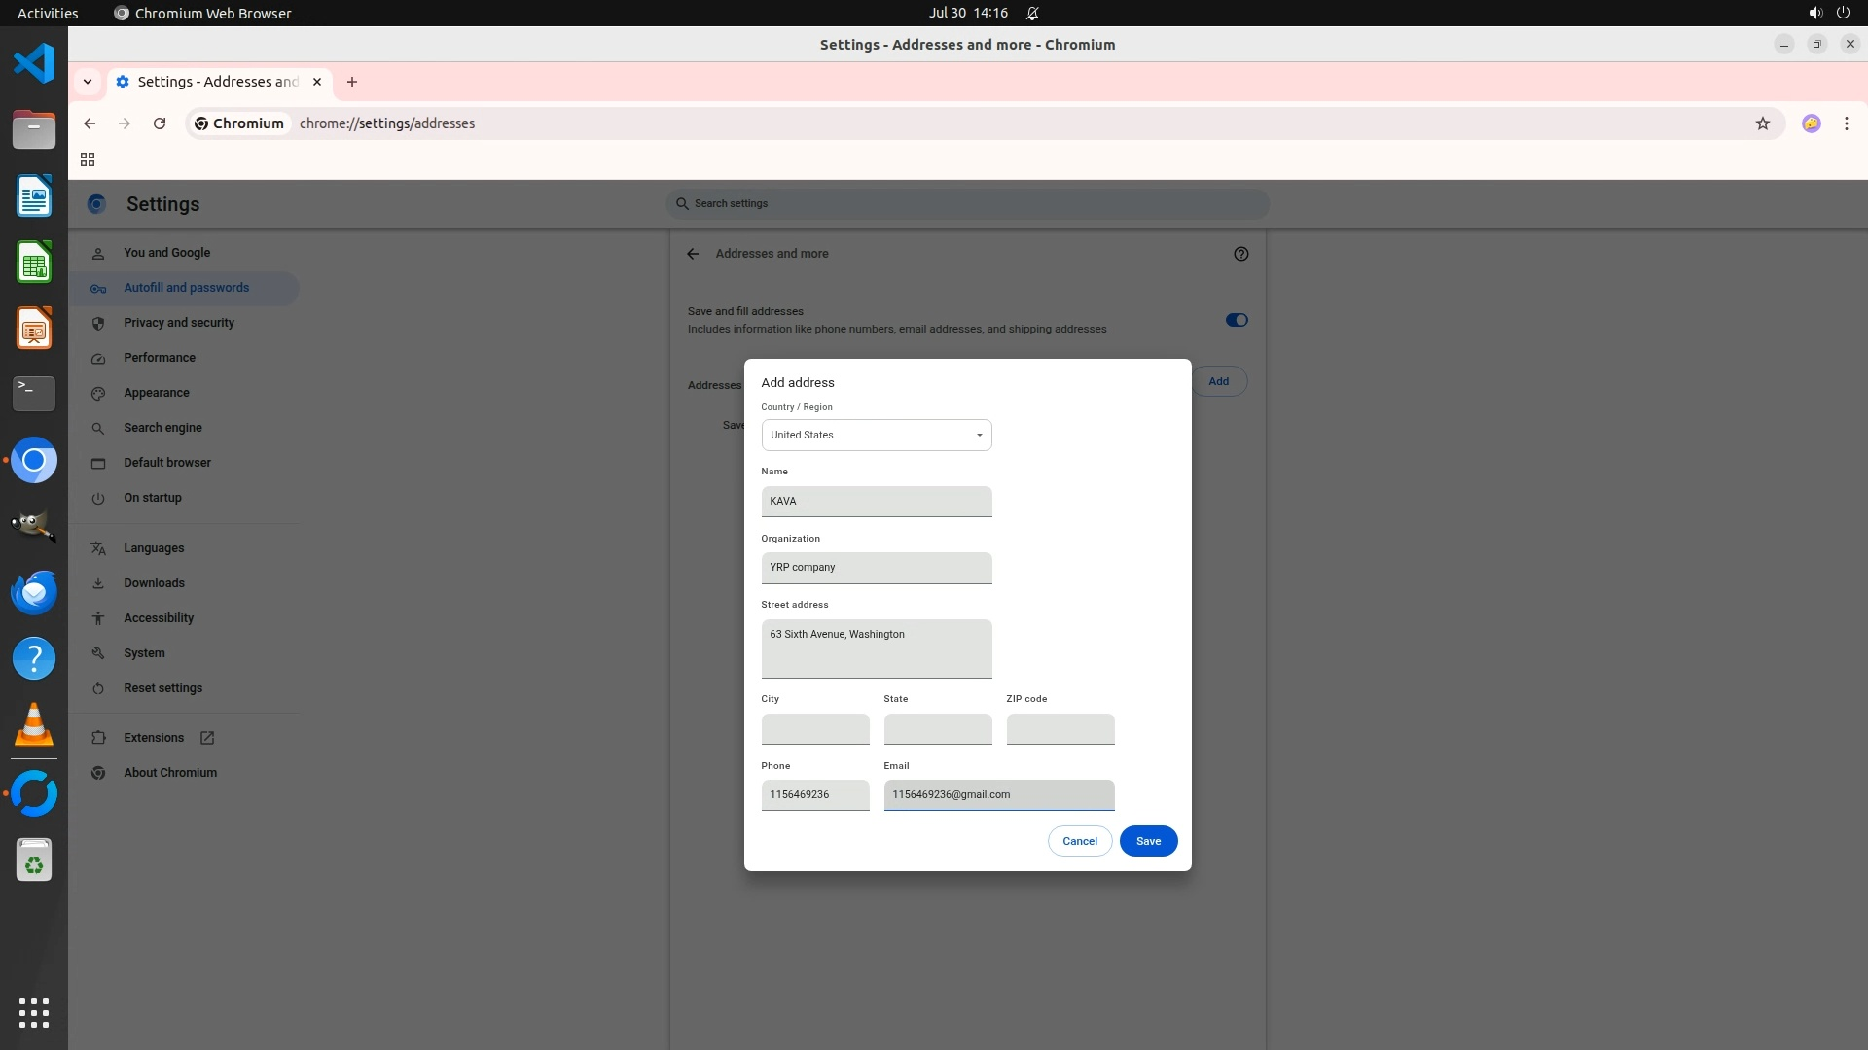Open new tab with plus icon

click(x=352, y=82)
